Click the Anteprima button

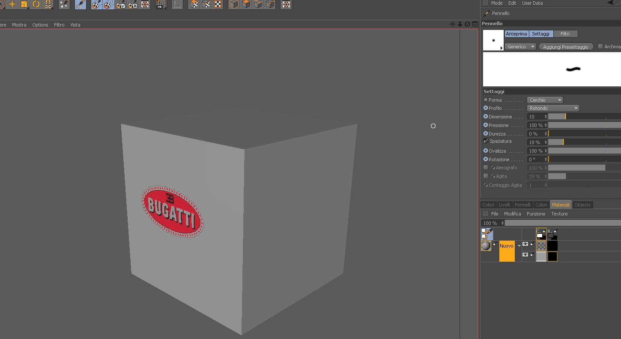tap(517, 34)
